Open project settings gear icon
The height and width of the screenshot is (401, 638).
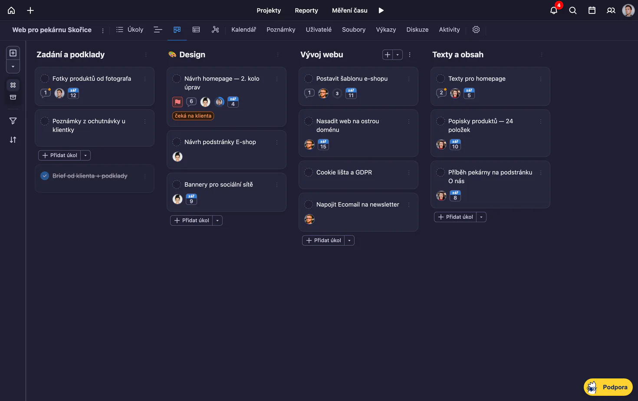point(476,30)
